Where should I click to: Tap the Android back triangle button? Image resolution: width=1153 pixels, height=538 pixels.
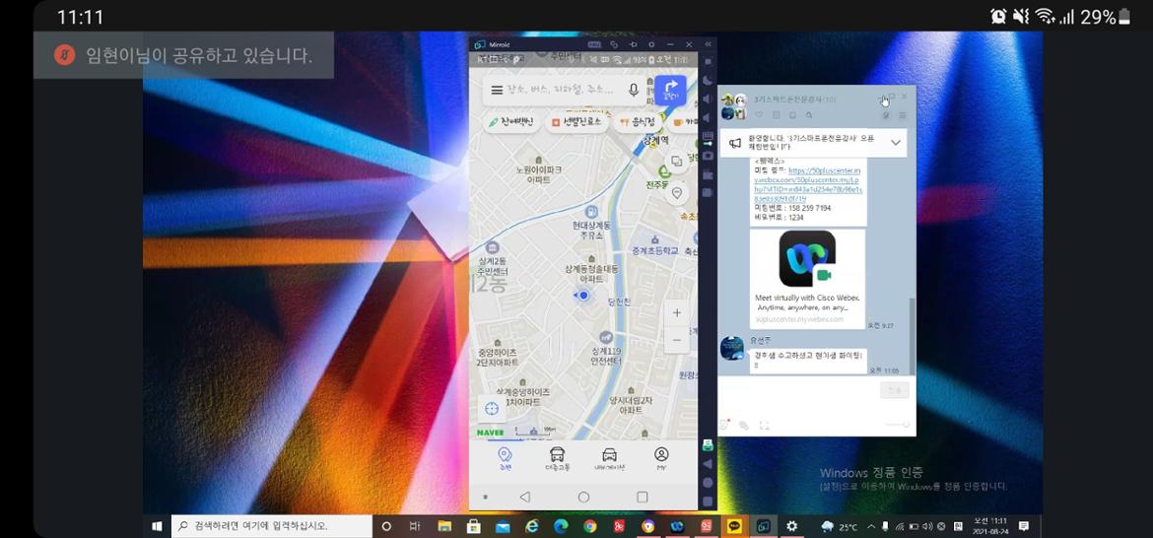click(525, 498)
